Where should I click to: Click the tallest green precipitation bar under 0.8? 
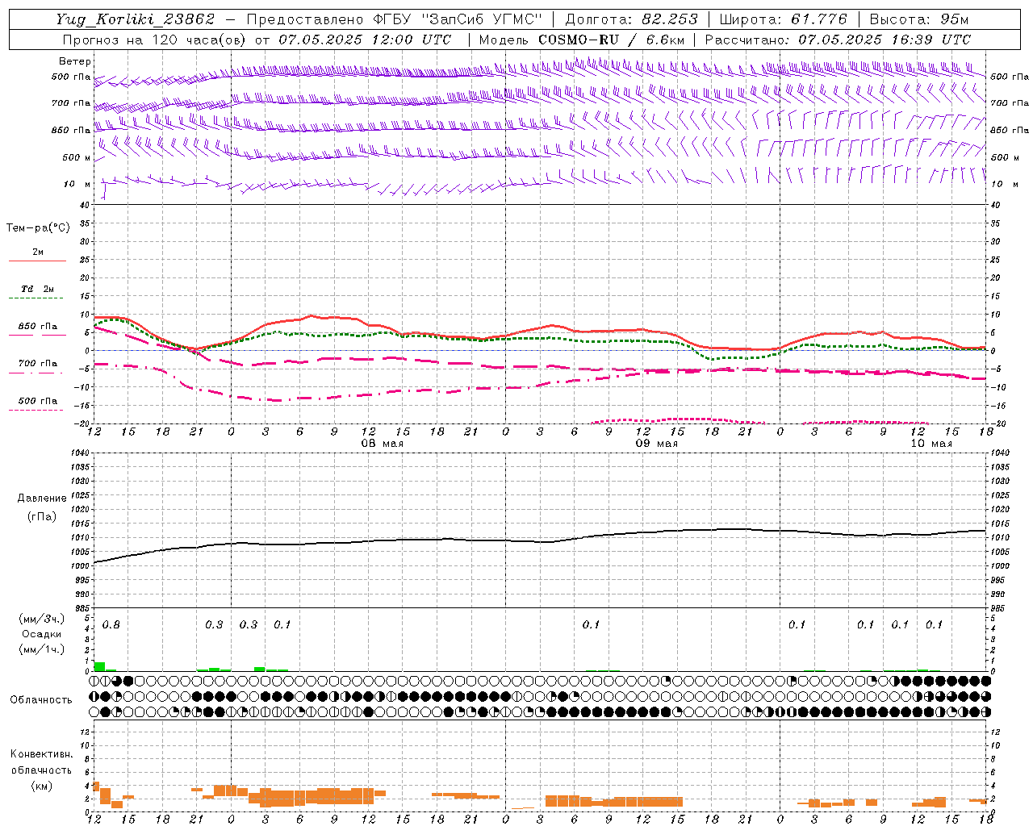pos(99,666)
